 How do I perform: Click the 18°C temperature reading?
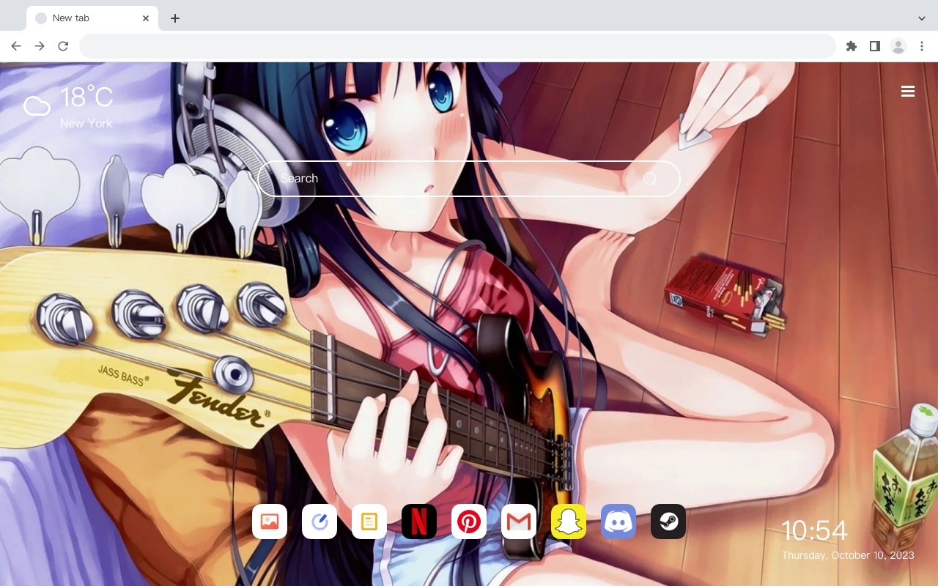pos(86,98)
